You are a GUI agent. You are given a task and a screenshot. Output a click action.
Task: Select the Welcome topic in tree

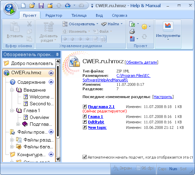tap(39, 97)
